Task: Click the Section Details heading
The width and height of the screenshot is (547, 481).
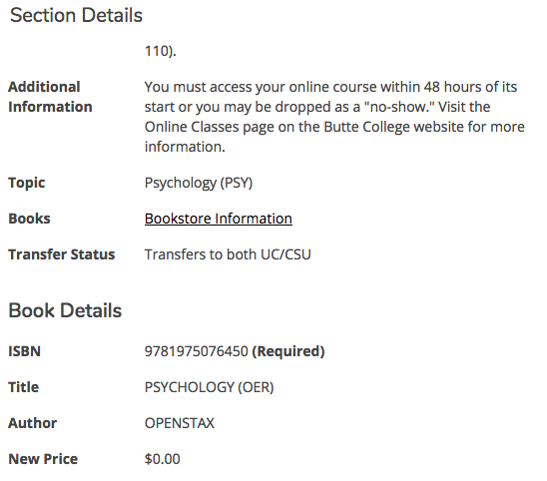Action: pyautogui.click(x=76, y=16)
